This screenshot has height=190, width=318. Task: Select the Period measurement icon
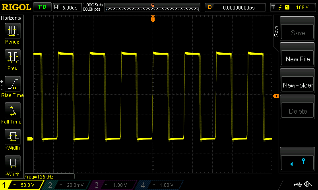click(x=13, y=31)
